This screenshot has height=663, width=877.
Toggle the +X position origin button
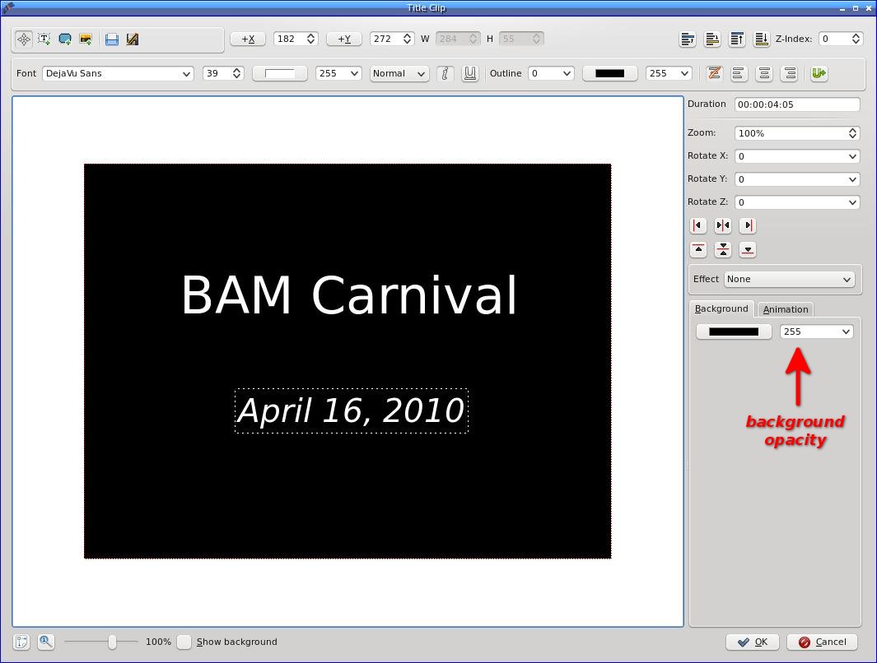point(248,39)
